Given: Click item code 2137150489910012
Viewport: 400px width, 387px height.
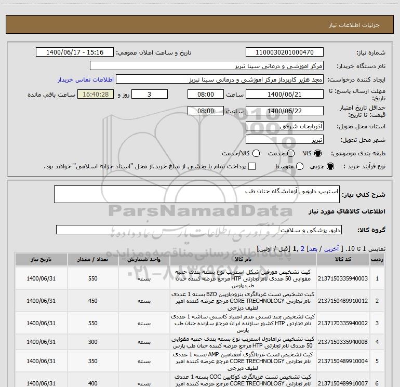Looking at the screenshot, I should point(343,301).
